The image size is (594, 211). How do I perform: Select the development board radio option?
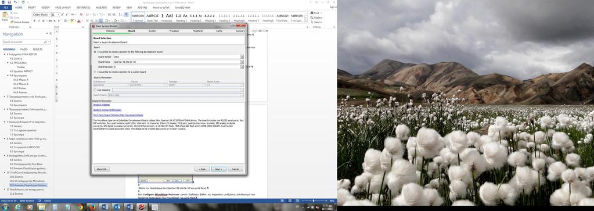pos(95,52)
